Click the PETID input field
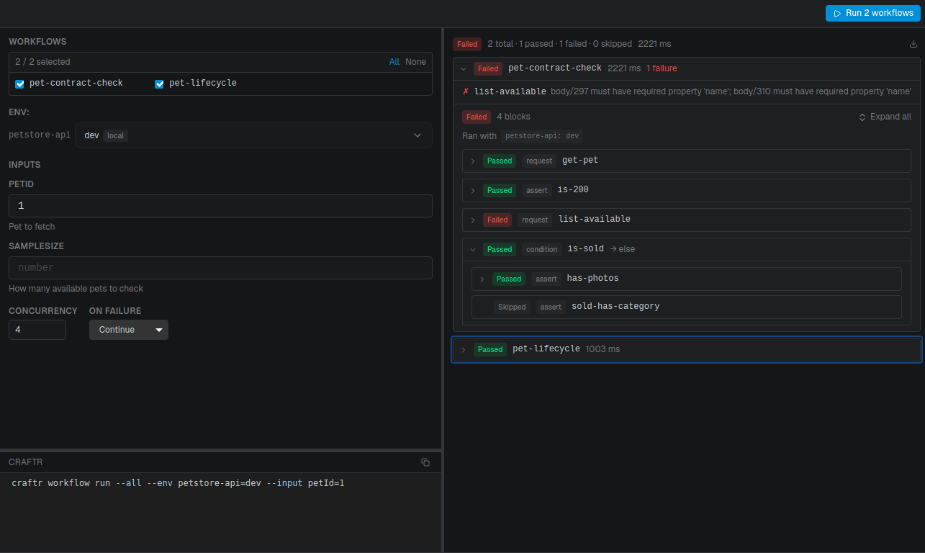925x553 pixels. (x=220, y=206)
